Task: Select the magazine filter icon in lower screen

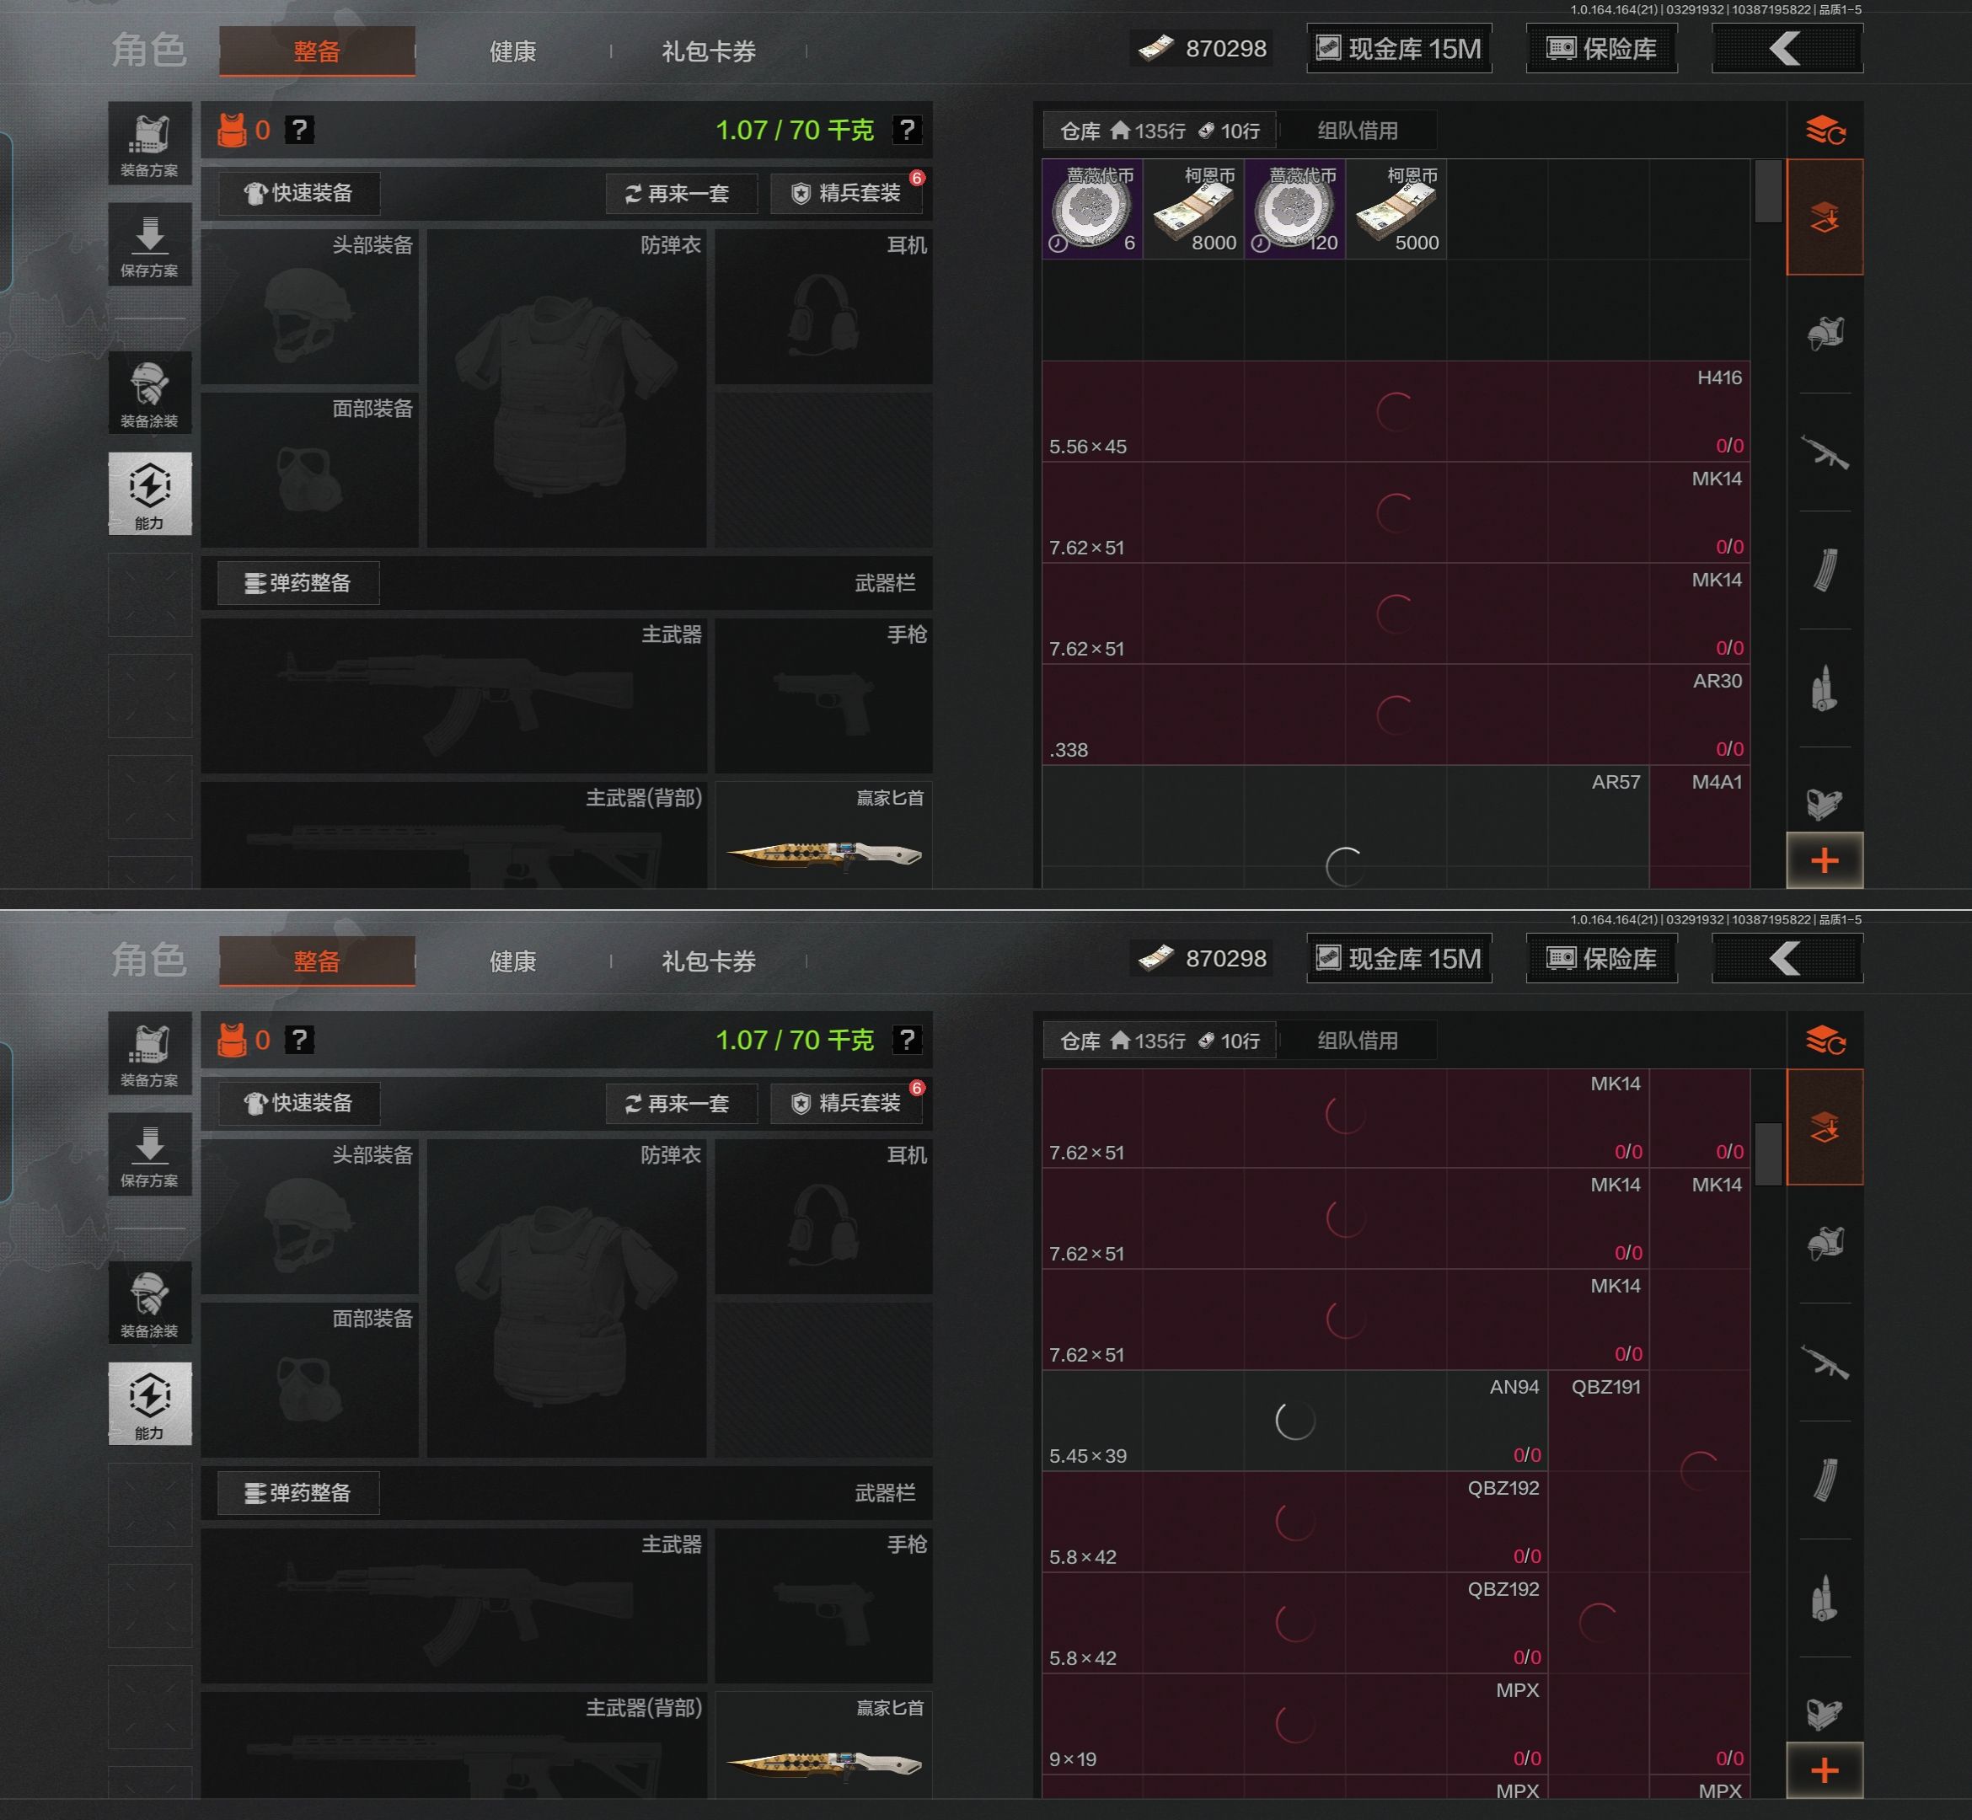Action: pos(1825,1480)
